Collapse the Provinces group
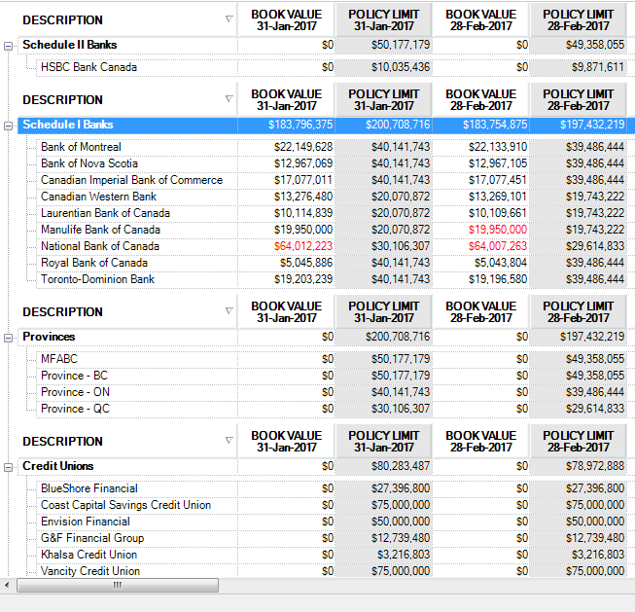The image size is (635, 612). pos(9,338)
